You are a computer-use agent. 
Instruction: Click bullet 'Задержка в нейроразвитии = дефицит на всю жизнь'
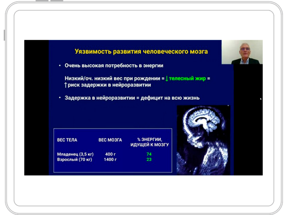[x=132, y=98]
